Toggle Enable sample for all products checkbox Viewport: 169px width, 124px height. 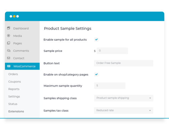click(x=96, y=40)
